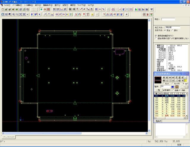Click the punch tool preview thumbnail
This screenshot has height=147, width=190.
[x=158, y=80]
